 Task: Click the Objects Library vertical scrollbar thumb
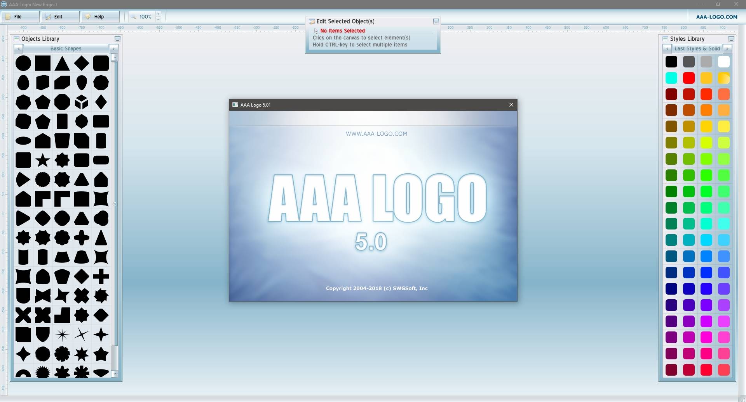click(114, 204)
